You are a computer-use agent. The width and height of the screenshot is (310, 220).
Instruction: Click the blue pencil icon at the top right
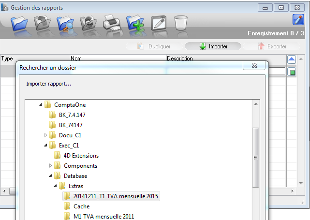(298, 19)
